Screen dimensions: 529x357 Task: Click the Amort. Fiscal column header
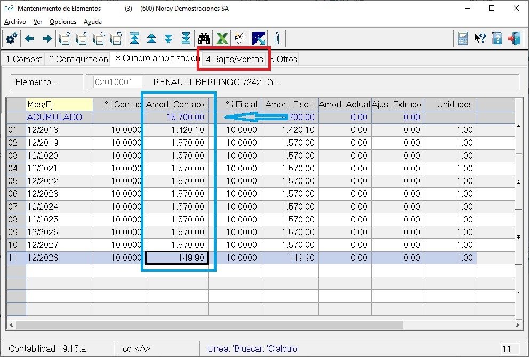point(290,105)
